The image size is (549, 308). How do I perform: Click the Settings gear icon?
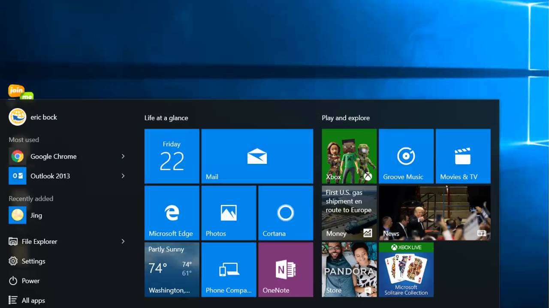(x=13, y=261)
